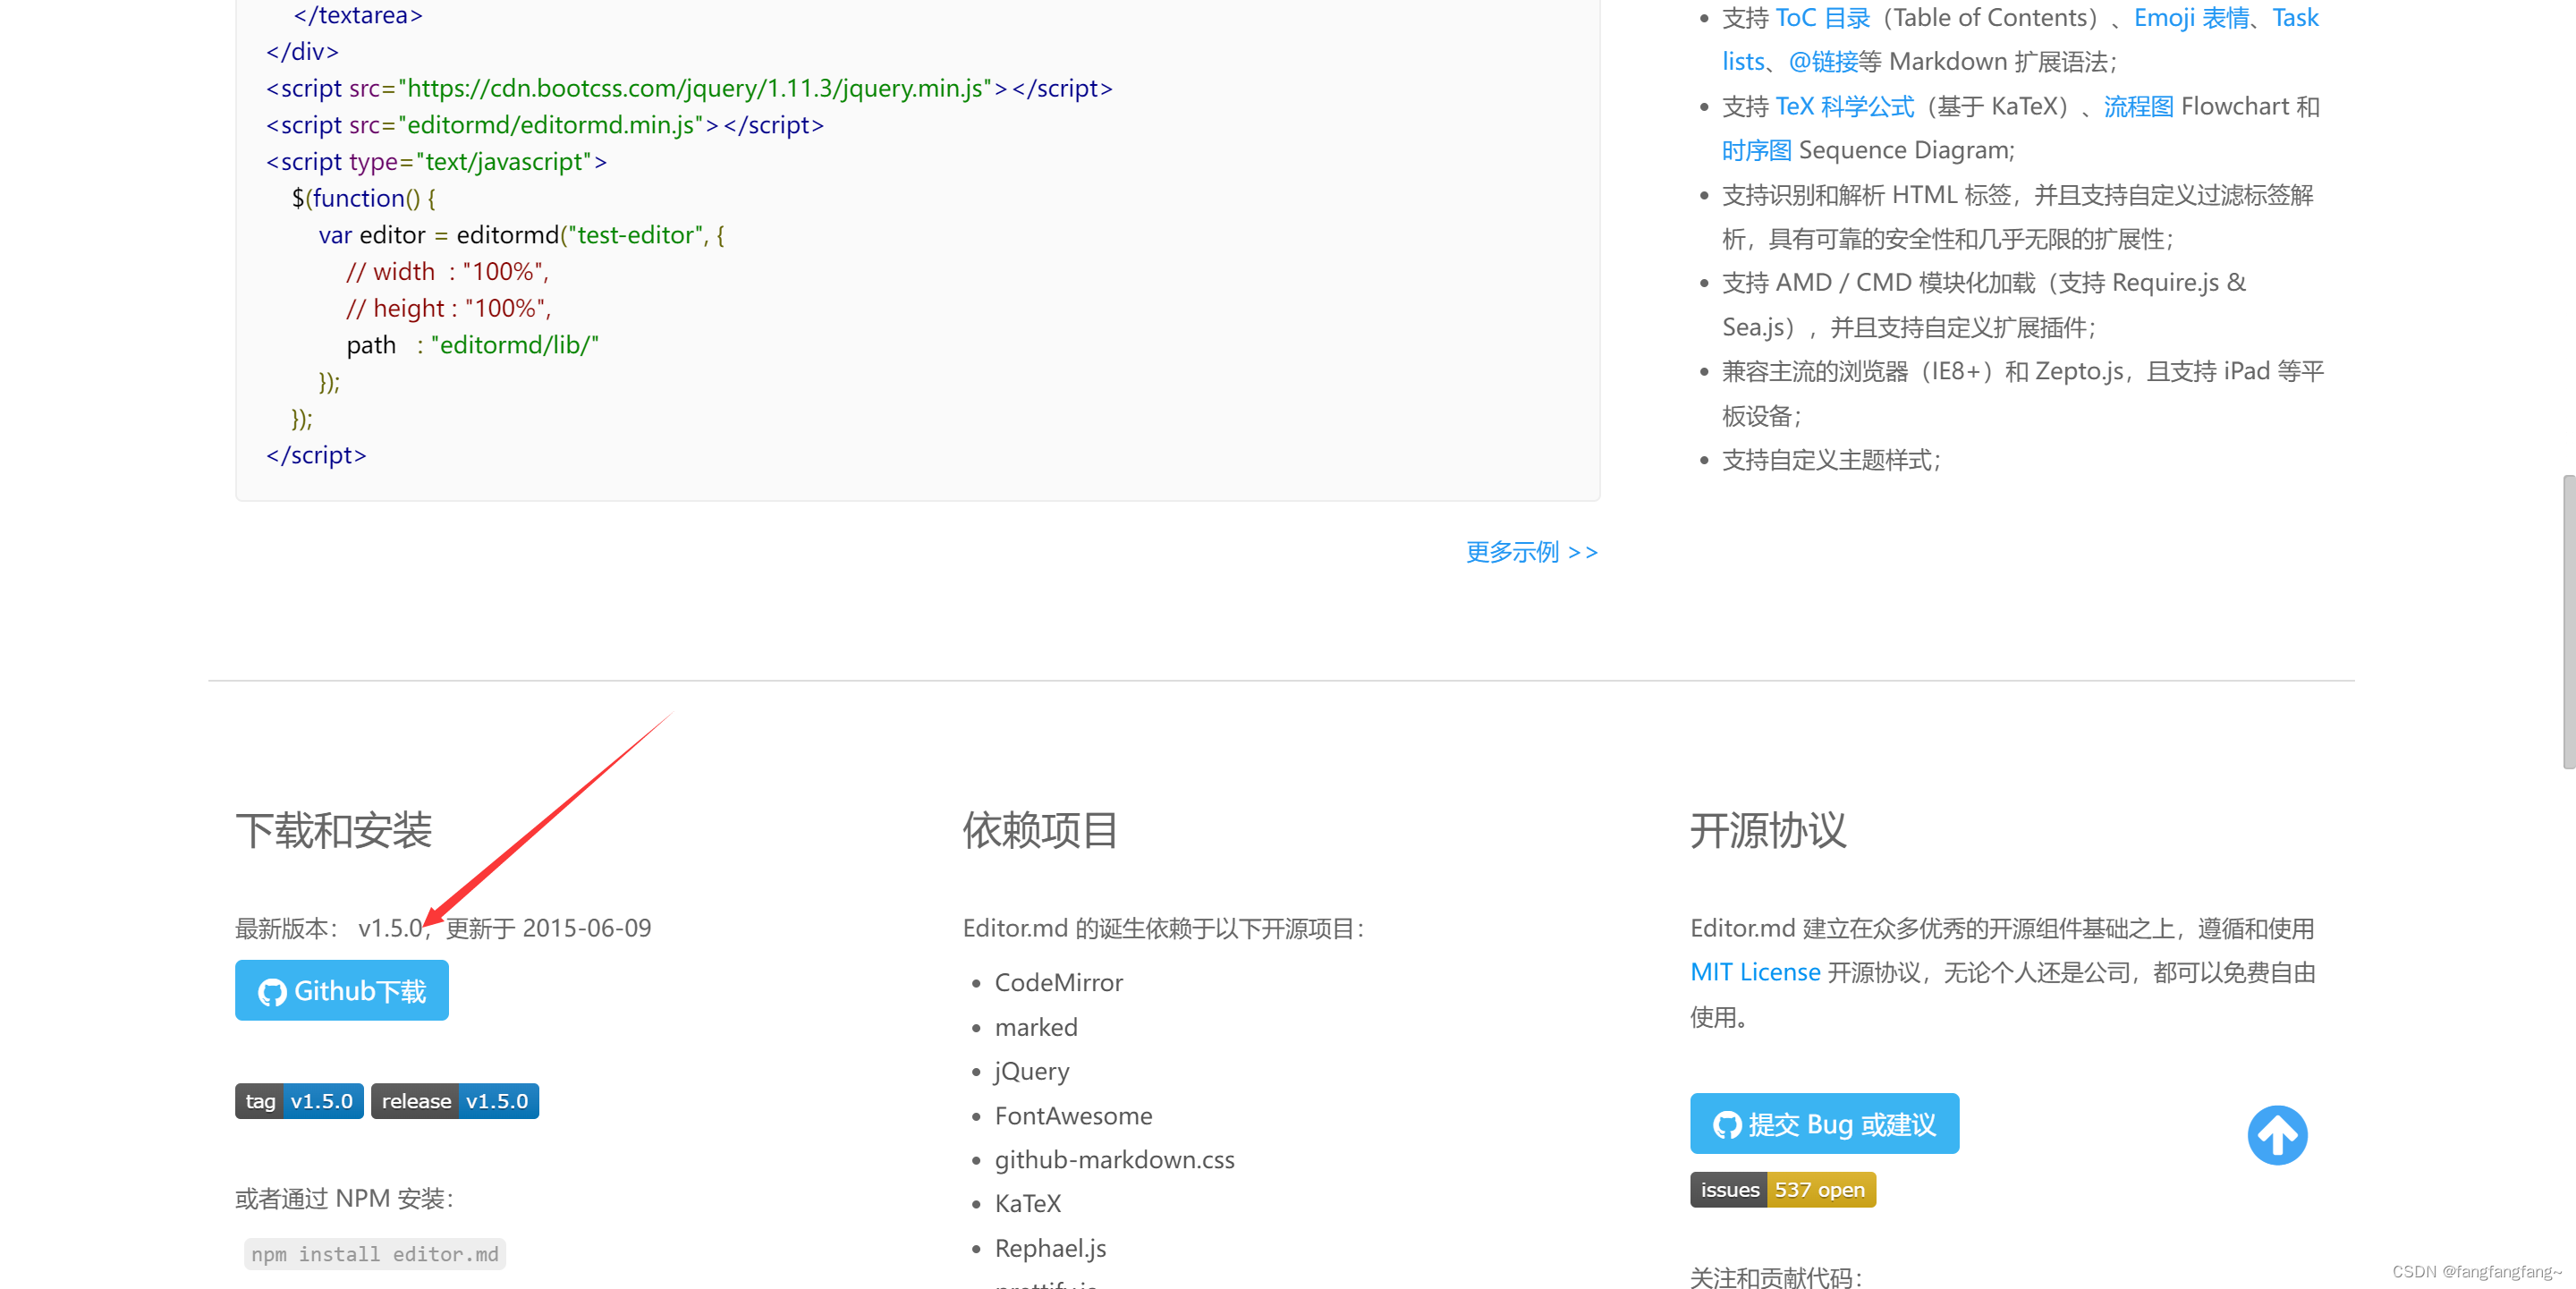Click the page vertical scrollbar thumb

click(x=2568, y=622)
